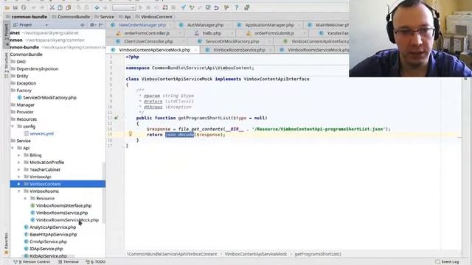Expand the selected VimboxContent folder
This screenshot has height=265, width=472.
tap(18, 184)
